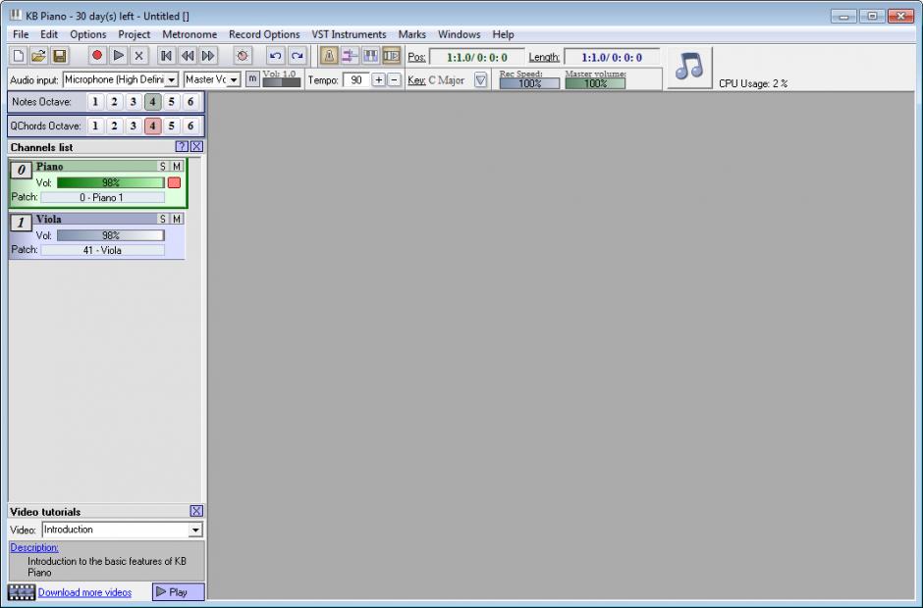This screenshot has height=608, width=923.
Task: Click the Download more videos link
Action: click(x=84, y=592)
